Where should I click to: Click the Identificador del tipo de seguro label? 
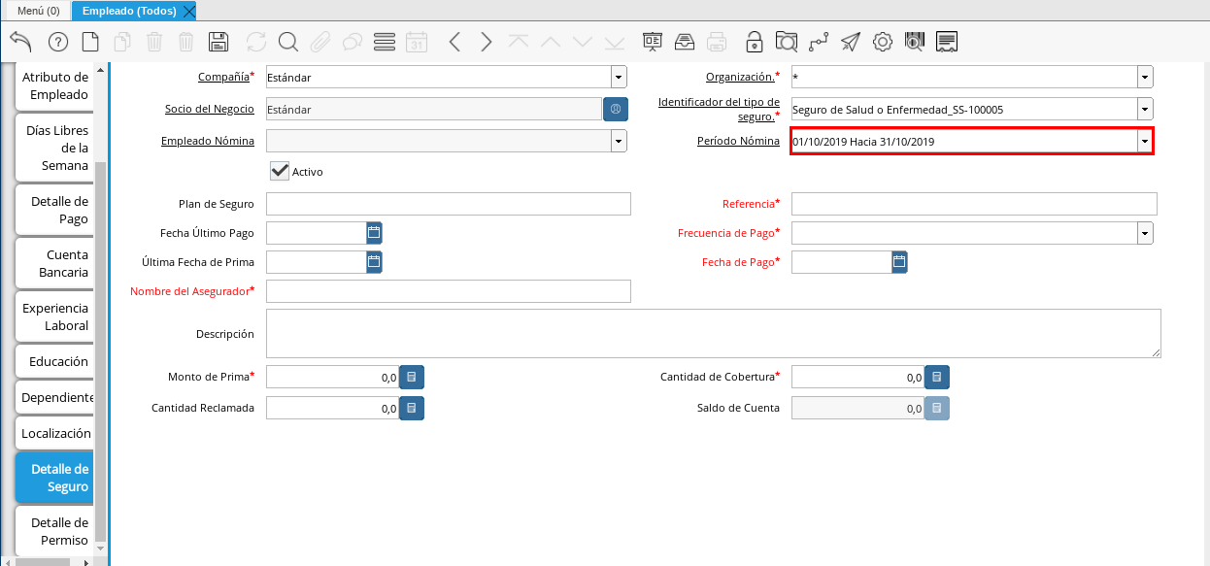pyautogui.click(x=719, y=109)
